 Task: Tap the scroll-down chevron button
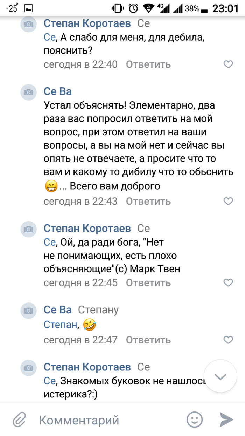[x=220, y=377]
